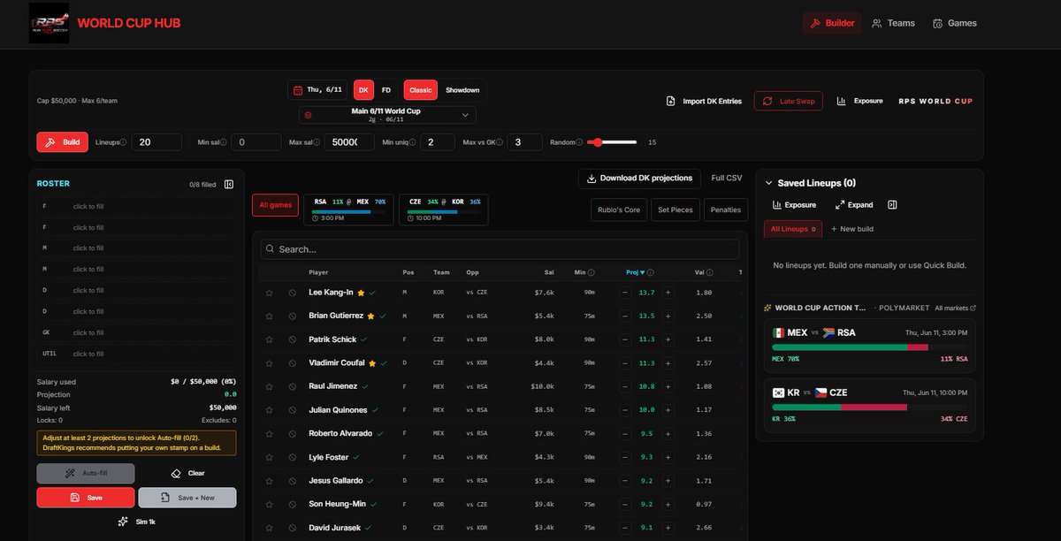Star Roberto Alvarado in the player list
This screenshot has height=541, width=1061.
coord(269,434)
